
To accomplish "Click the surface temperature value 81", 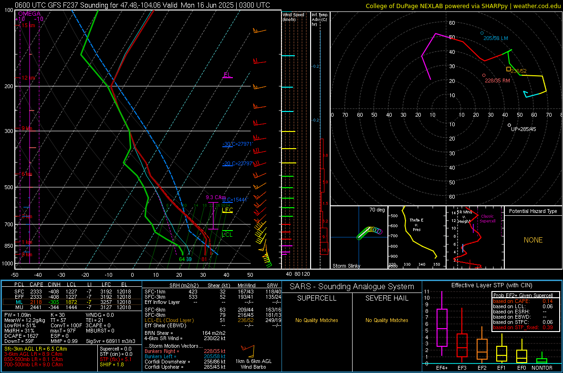I will click(x=204, y=259).
